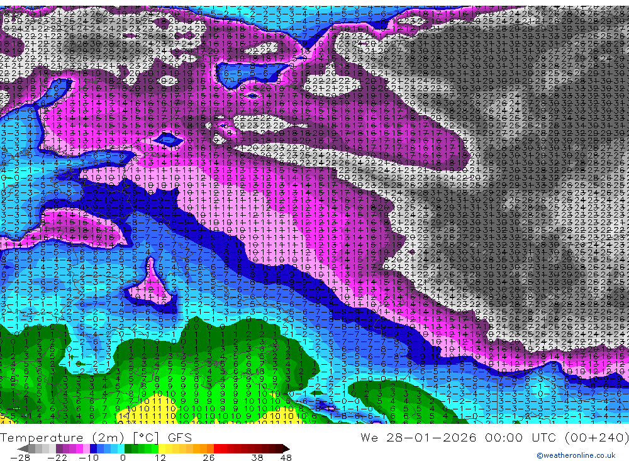Select the cyan legend swatch next to 0
Viewport: 629px width, 461px height.
tap(121, 448)
